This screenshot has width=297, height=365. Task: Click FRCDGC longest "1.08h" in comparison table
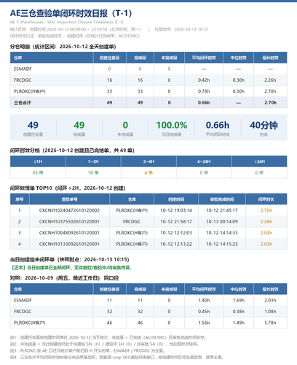tap(270, 312)
